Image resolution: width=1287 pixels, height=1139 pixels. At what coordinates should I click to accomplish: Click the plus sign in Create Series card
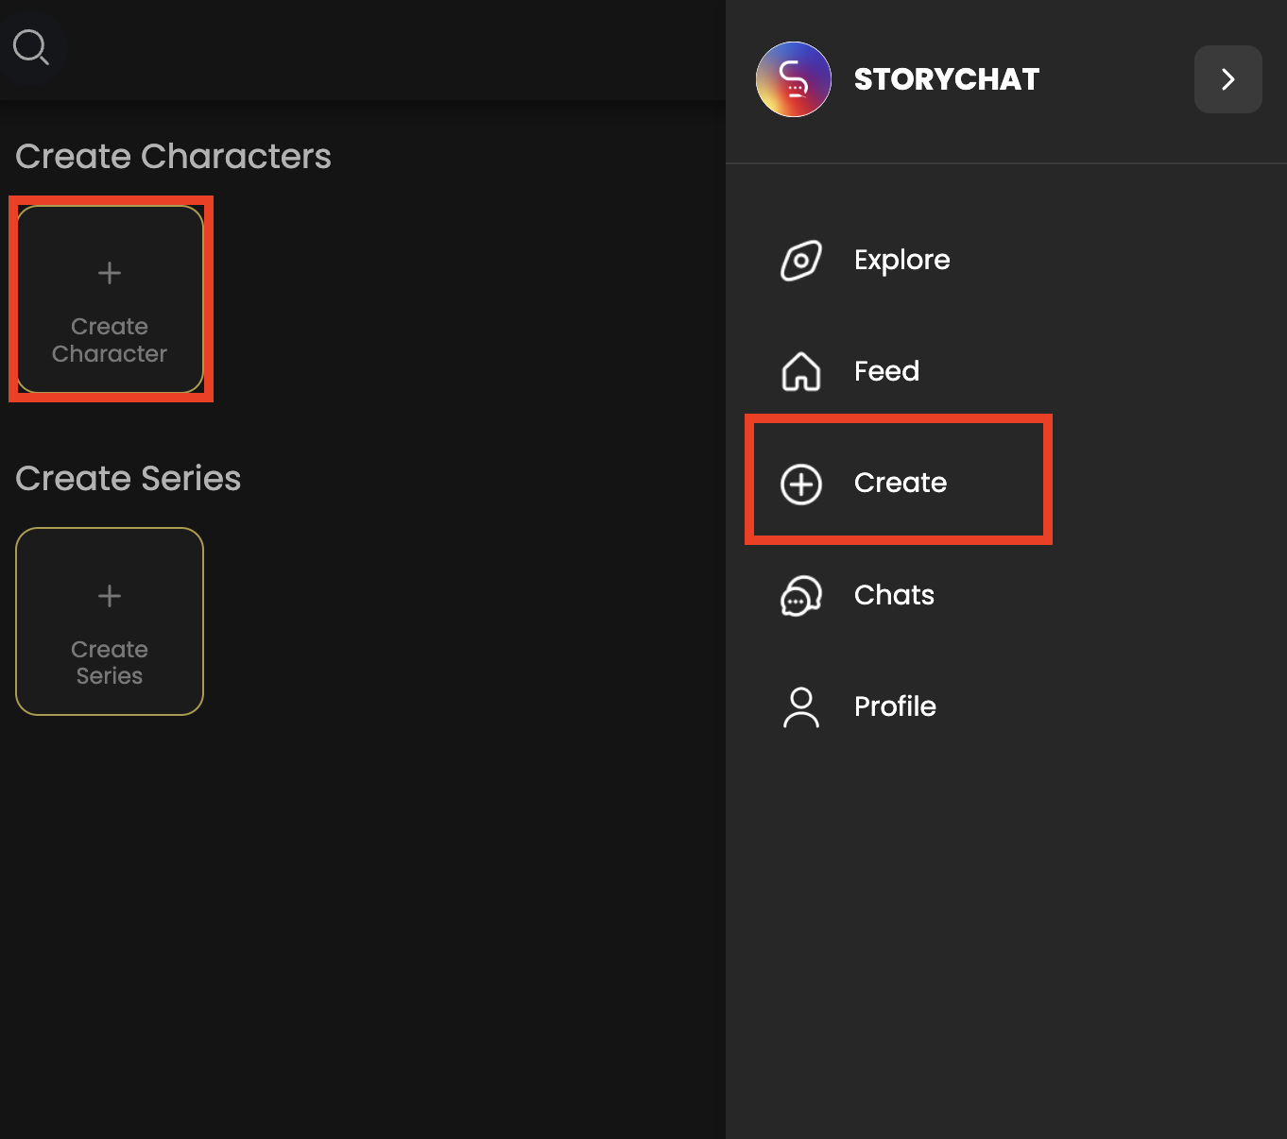point(110,596)
